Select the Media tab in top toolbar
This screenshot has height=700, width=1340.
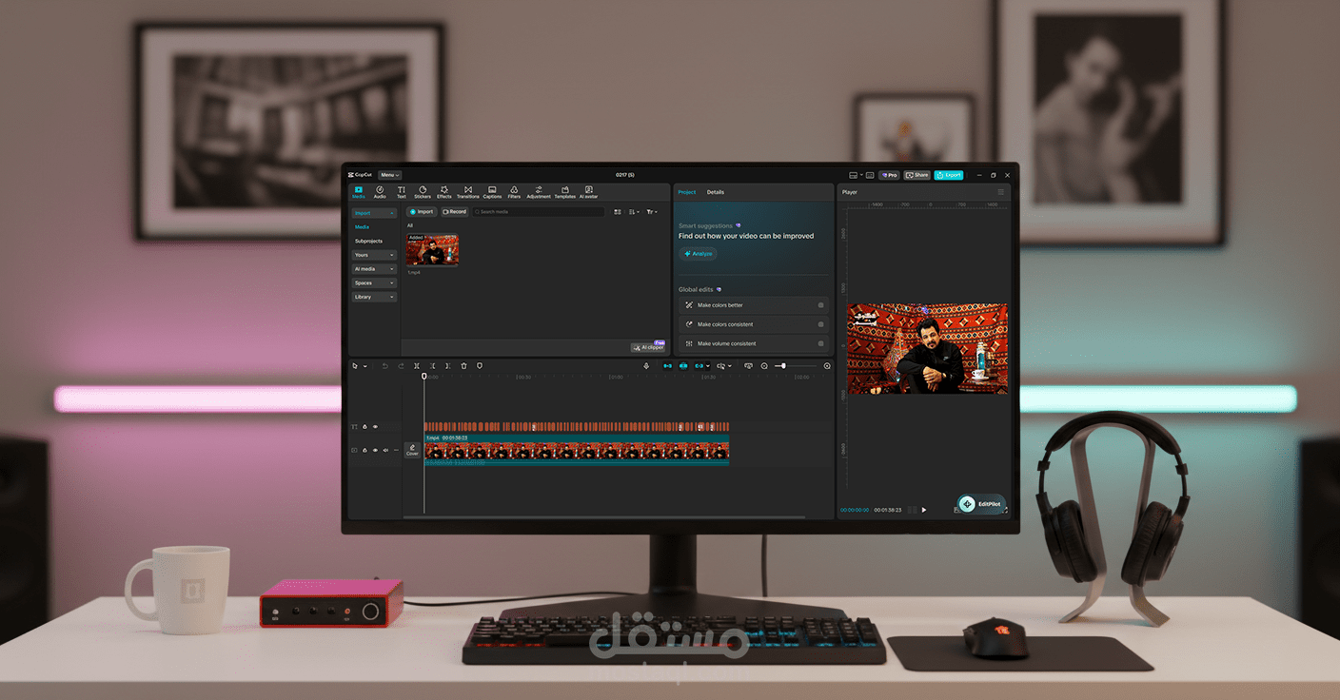tap(359, 192)
